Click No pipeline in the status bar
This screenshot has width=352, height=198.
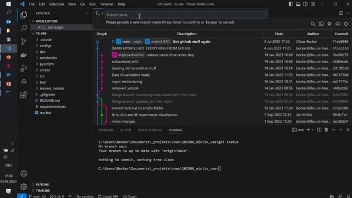(85, 196)
